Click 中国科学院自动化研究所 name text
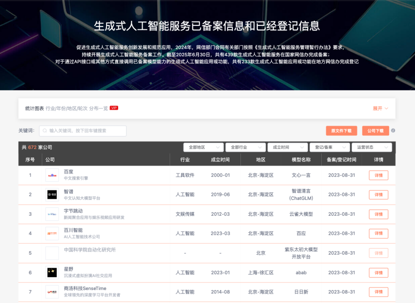This screenshot has height=303, width=415. click(x=90, y=250)
